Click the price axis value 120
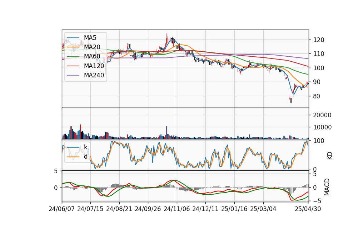This screenshot has width=343, height=246. coord(319,40)
